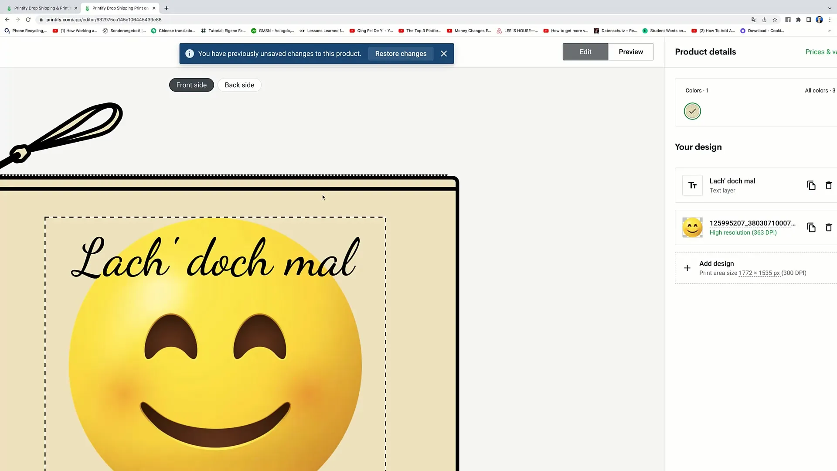Click the browser address bar URL
Image resolution: width=837 pixels, height=471 pixels.
104,20
